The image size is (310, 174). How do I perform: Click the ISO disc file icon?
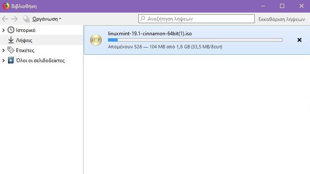click(96, 40)
